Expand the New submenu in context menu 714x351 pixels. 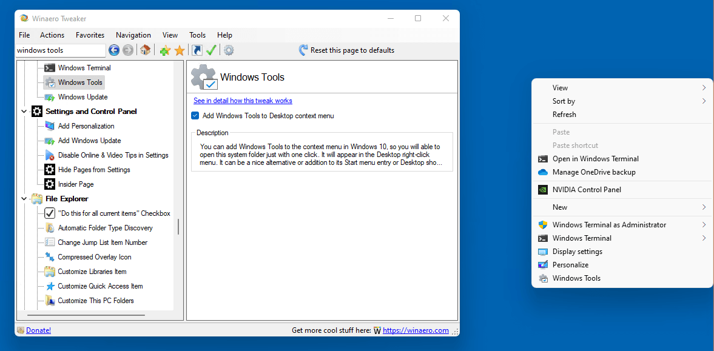coord(704,207)
